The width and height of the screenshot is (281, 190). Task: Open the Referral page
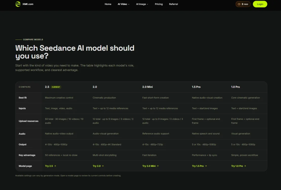tap(173, 4)
